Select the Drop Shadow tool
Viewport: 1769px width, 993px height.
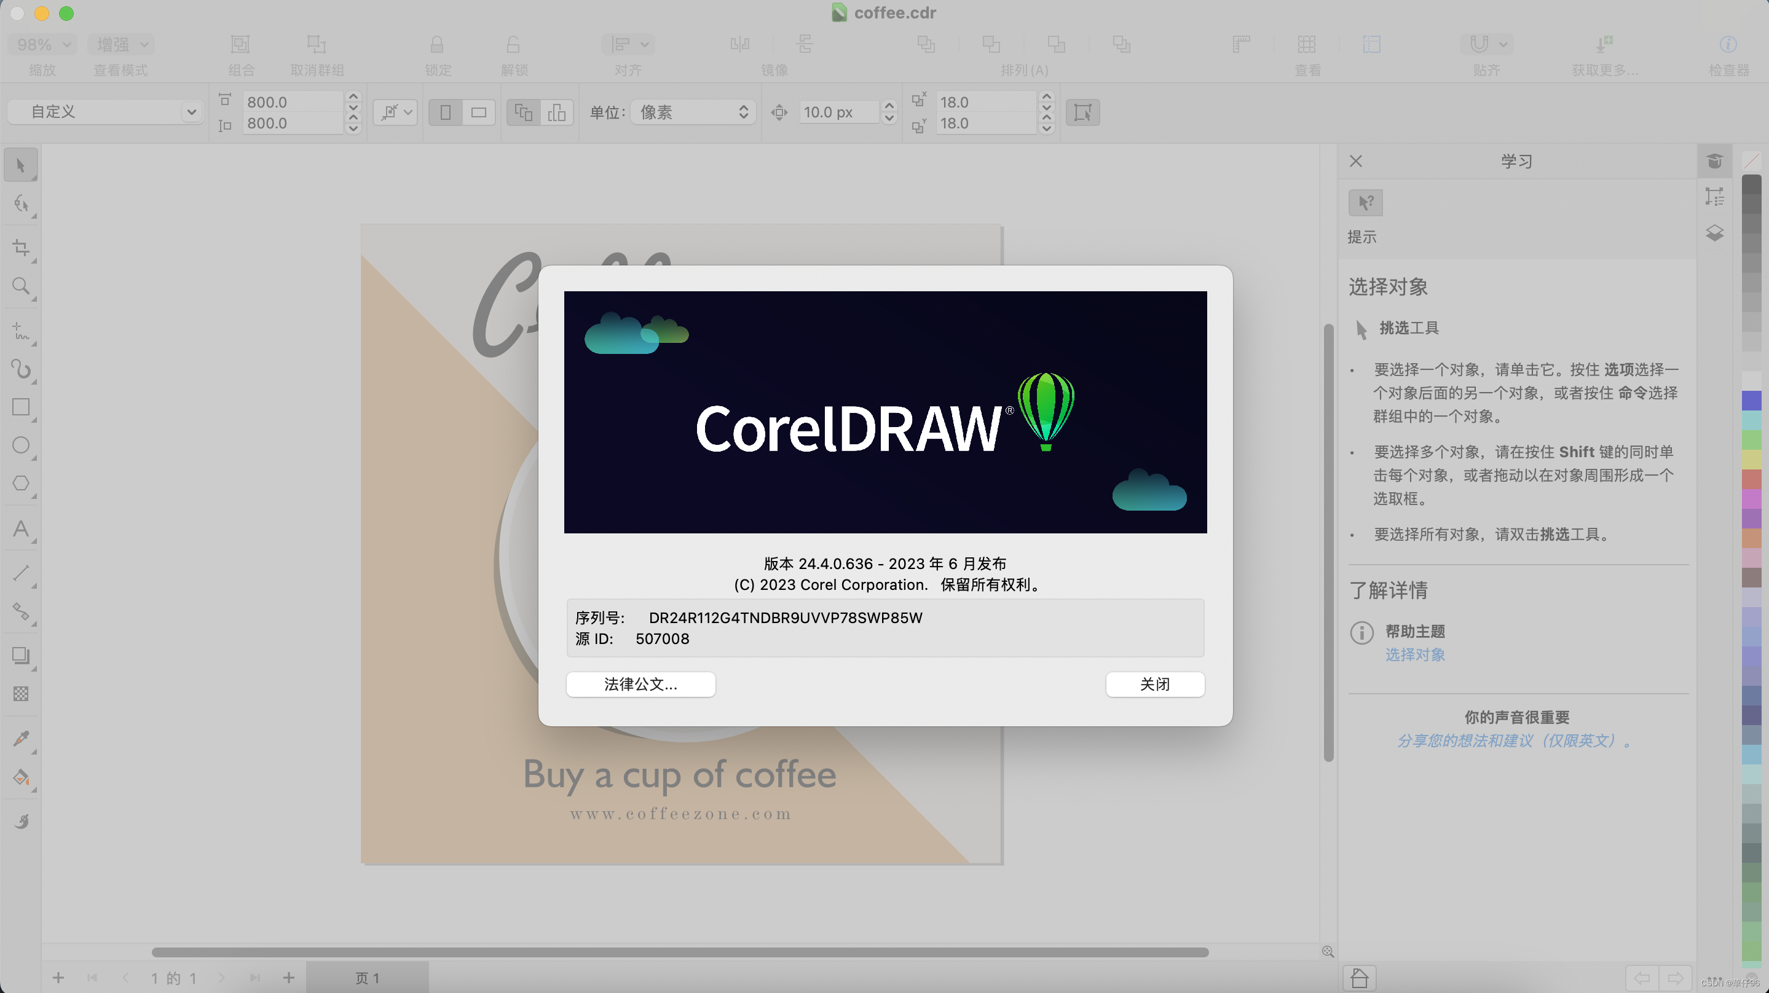pos(21,656)
